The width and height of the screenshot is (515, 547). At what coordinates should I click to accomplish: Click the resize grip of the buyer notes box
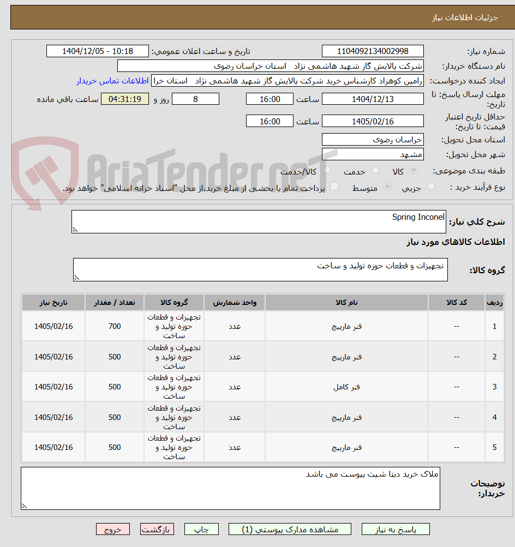24,506
